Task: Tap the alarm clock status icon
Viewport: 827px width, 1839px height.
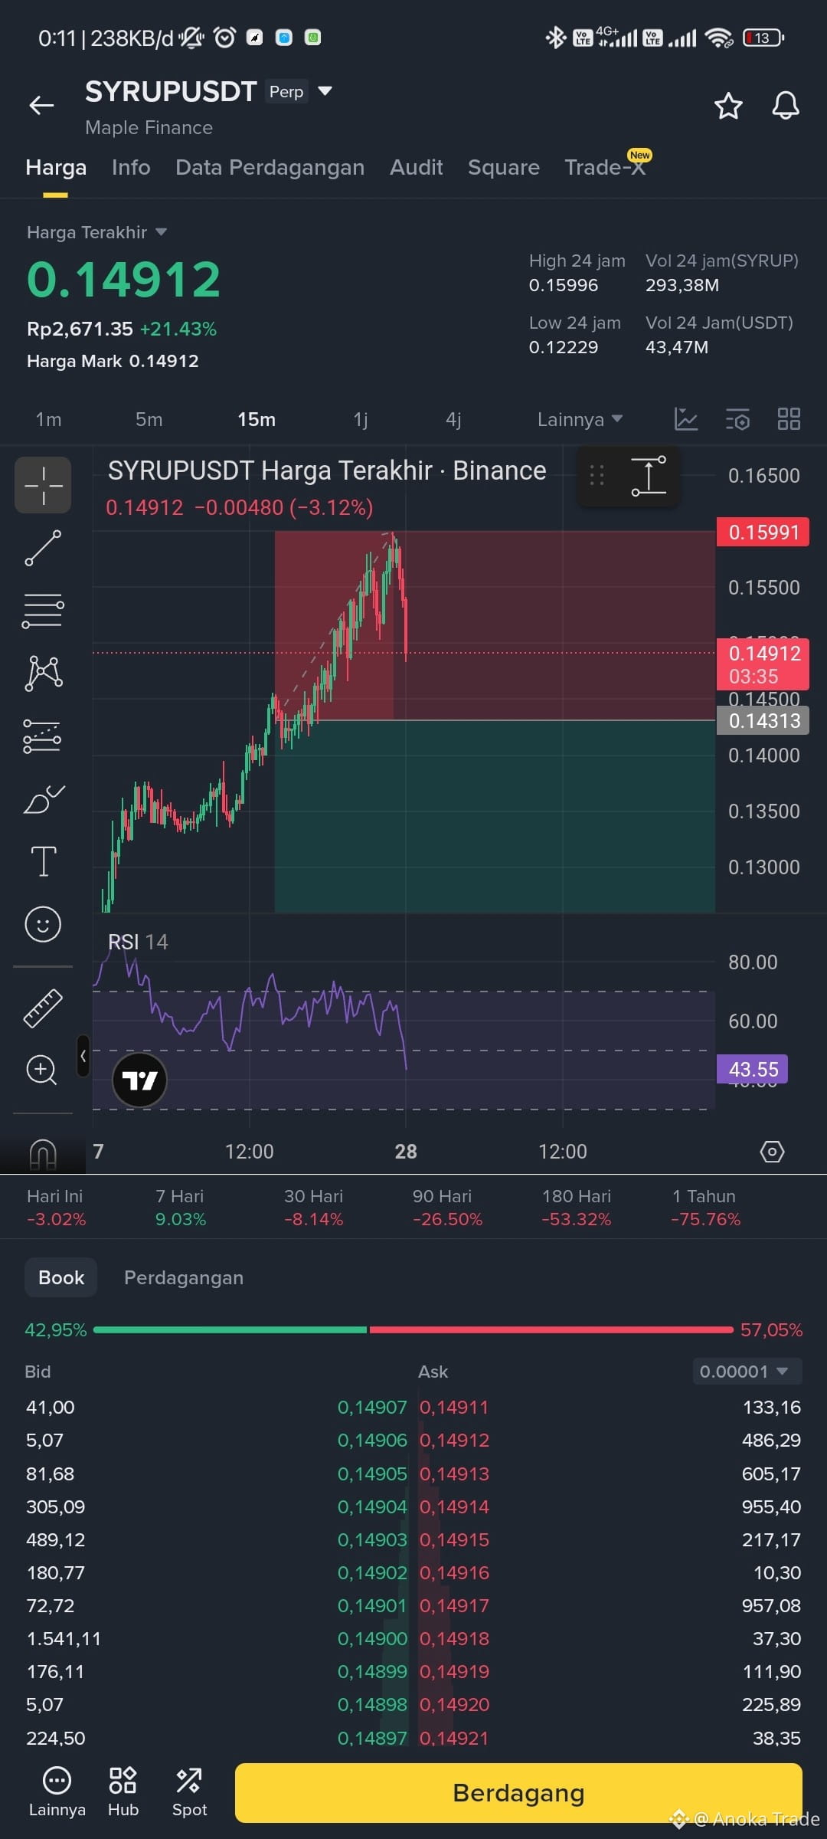Action: 224,37
